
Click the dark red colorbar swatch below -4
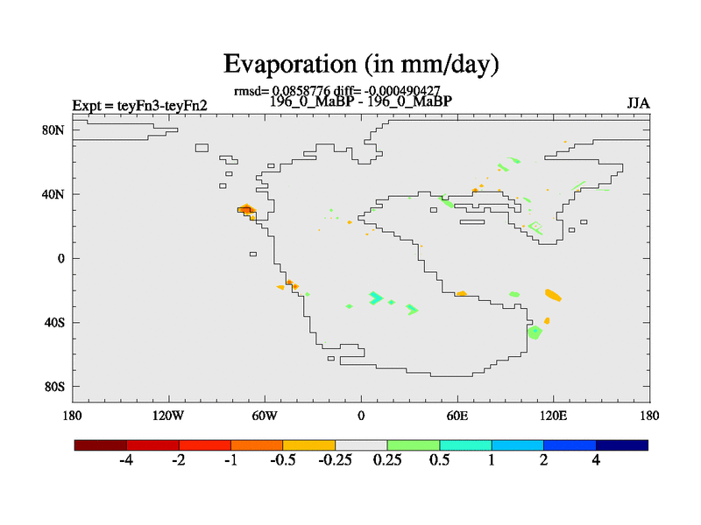pyautogui.click(x=101, y=444)
